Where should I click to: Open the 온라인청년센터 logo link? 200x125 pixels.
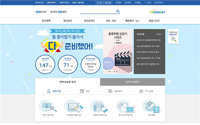coord(59,12)
